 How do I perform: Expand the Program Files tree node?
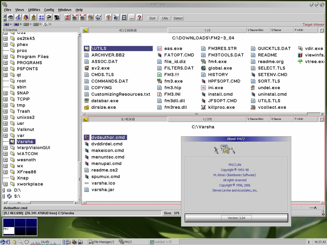tap(5, 57)
